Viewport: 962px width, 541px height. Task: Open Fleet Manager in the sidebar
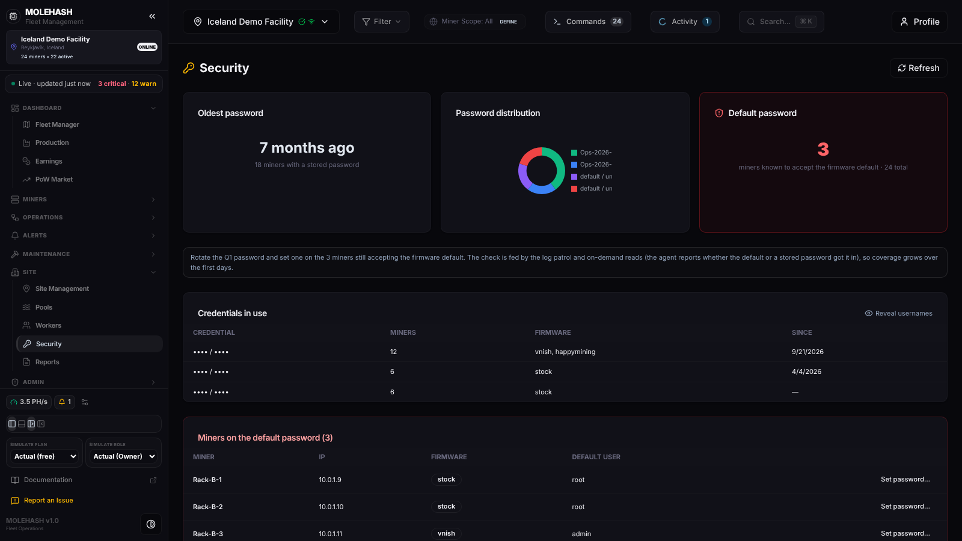(x=90, y=124)
